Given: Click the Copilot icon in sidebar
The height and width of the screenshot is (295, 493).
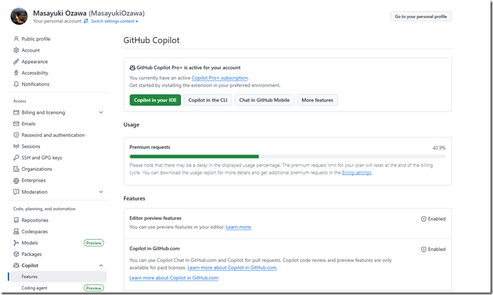Looking at the screenshot, I should coord(16,265).
